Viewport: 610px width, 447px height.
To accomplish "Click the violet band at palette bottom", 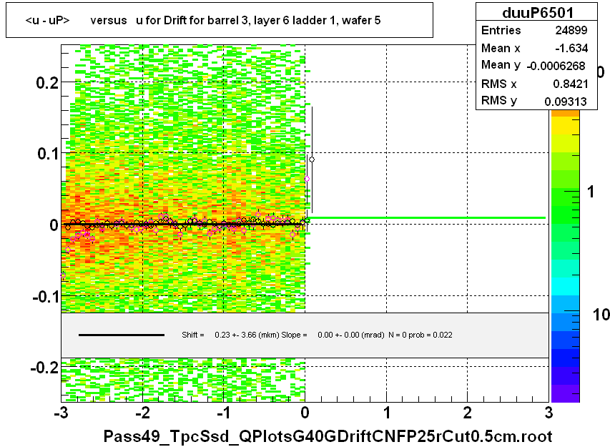I will tap(565, 393).
